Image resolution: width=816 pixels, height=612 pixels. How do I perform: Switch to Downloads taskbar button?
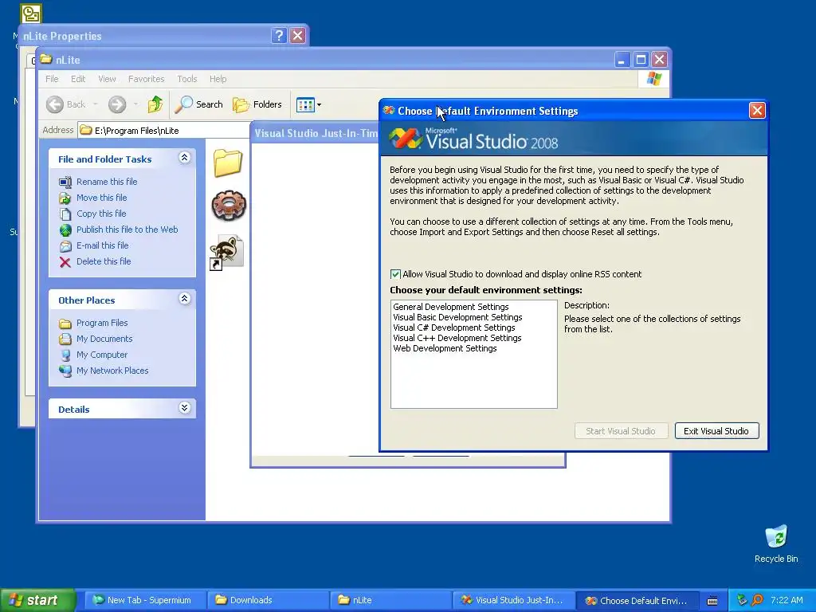(x=268, y=600)
